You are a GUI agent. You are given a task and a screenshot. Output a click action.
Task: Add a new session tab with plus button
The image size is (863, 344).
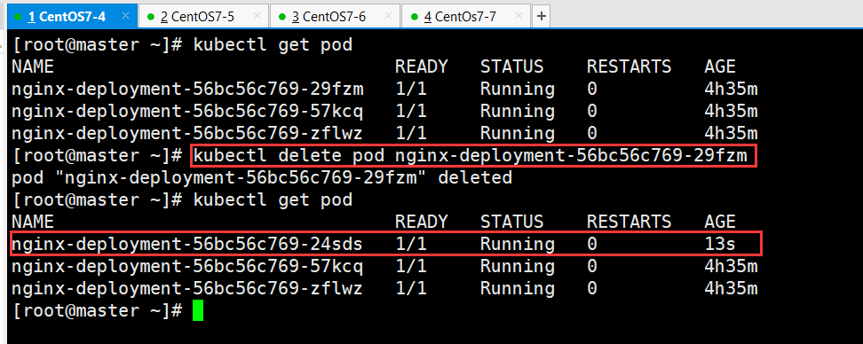point(542,17)
